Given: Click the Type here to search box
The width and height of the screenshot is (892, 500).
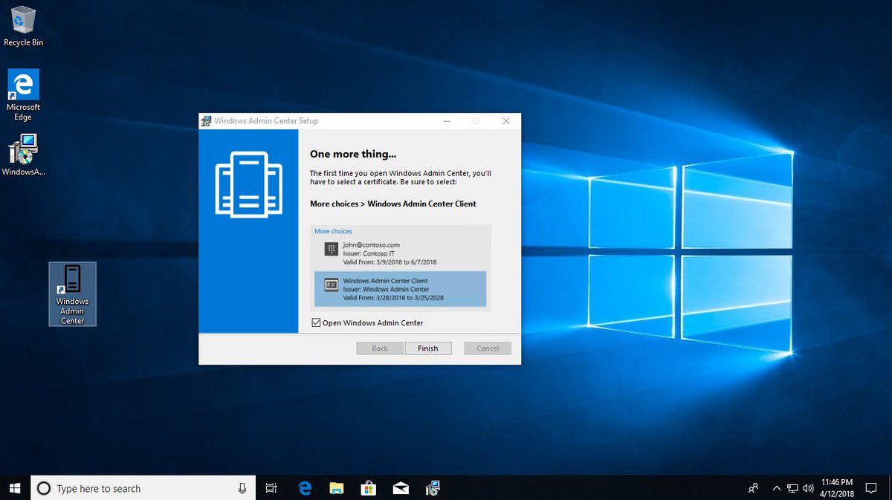Looking at the screenshot, I should point(143,488).
